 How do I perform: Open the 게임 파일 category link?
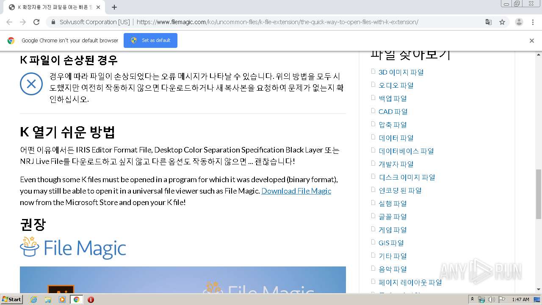393,230
